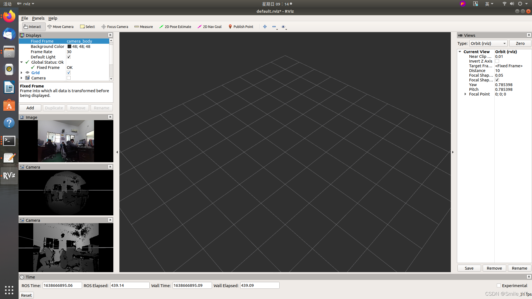Click the Add display button
The height and width of the screenshot is (299, 532).
30,108
